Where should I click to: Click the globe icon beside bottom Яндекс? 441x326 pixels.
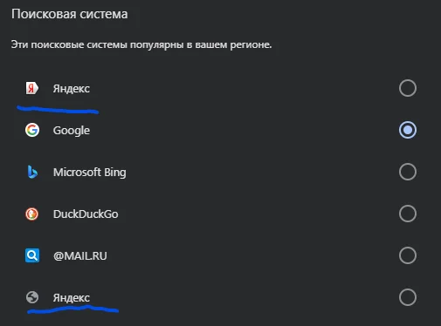(x=32, y=297)
